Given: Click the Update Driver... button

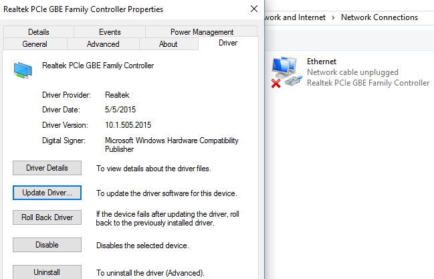Looking at the screenshot, I should point(47,193).
